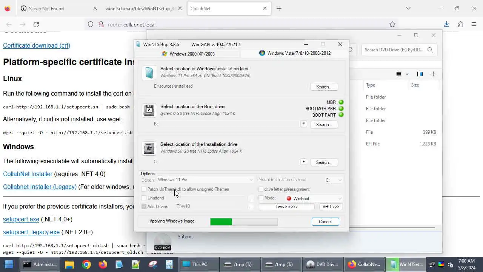Toggle Patch UxTheme.dll checkbox
Image resolution: width=483 pixels, height=272 pixels.
(x=144, y=189)
